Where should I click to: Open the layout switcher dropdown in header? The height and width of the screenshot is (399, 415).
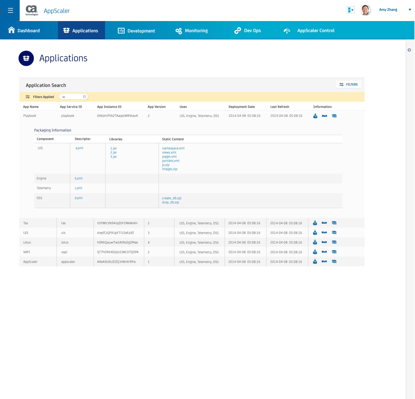pos(350,10)
